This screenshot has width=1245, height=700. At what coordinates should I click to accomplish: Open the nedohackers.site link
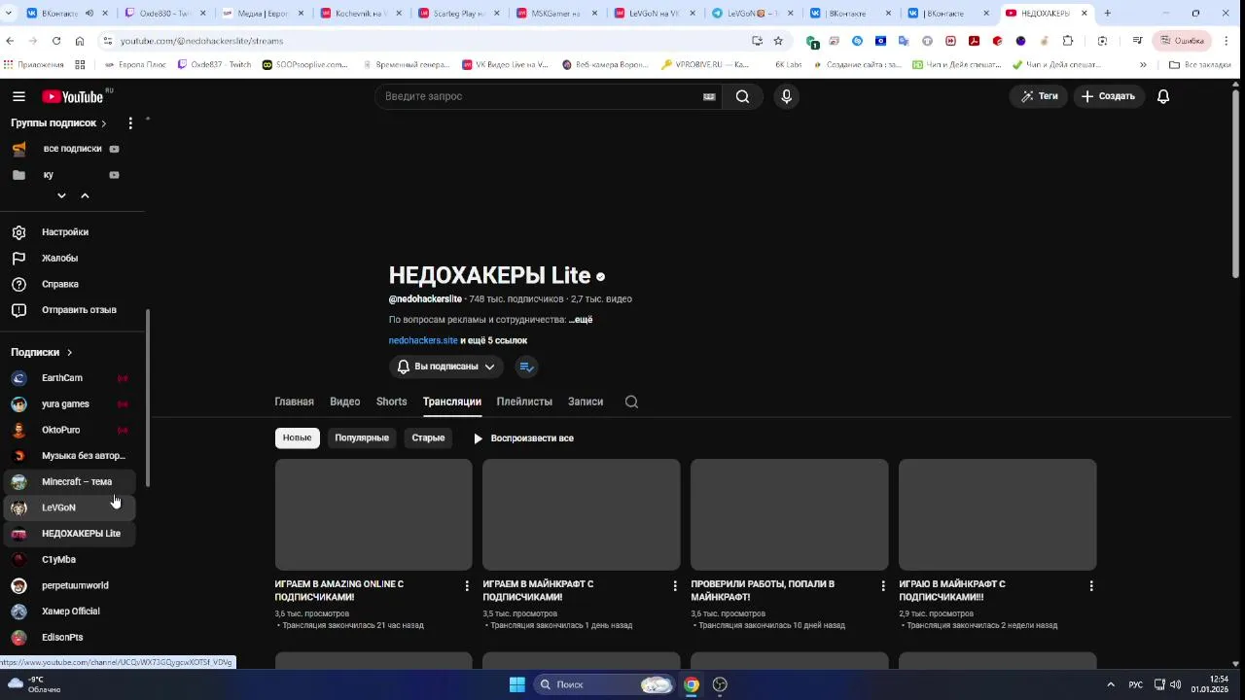click(x=423, y=340)
